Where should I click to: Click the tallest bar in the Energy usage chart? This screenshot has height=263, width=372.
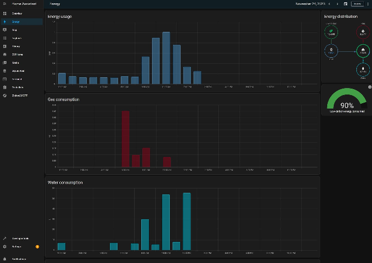point(166,58)
